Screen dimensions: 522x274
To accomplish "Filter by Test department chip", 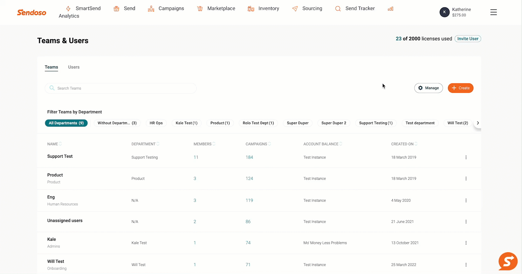I will pos(420,123).
